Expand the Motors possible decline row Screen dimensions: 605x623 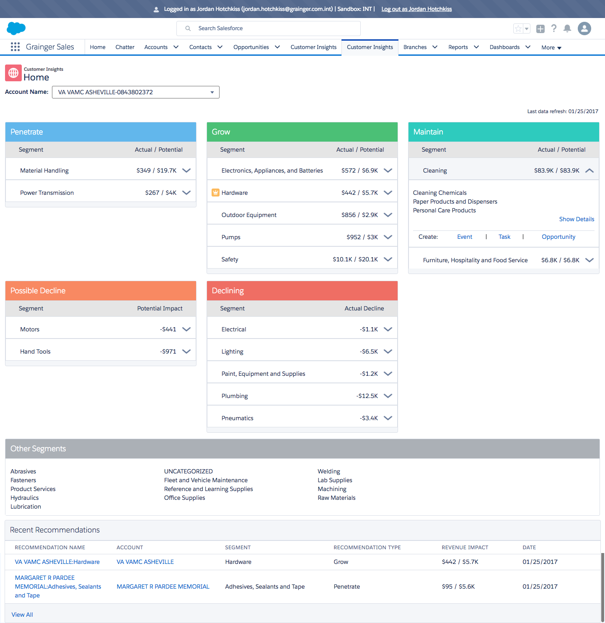pos(186,329)
